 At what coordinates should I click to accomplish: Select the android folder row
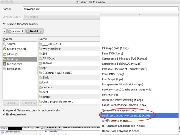(69, 63)
